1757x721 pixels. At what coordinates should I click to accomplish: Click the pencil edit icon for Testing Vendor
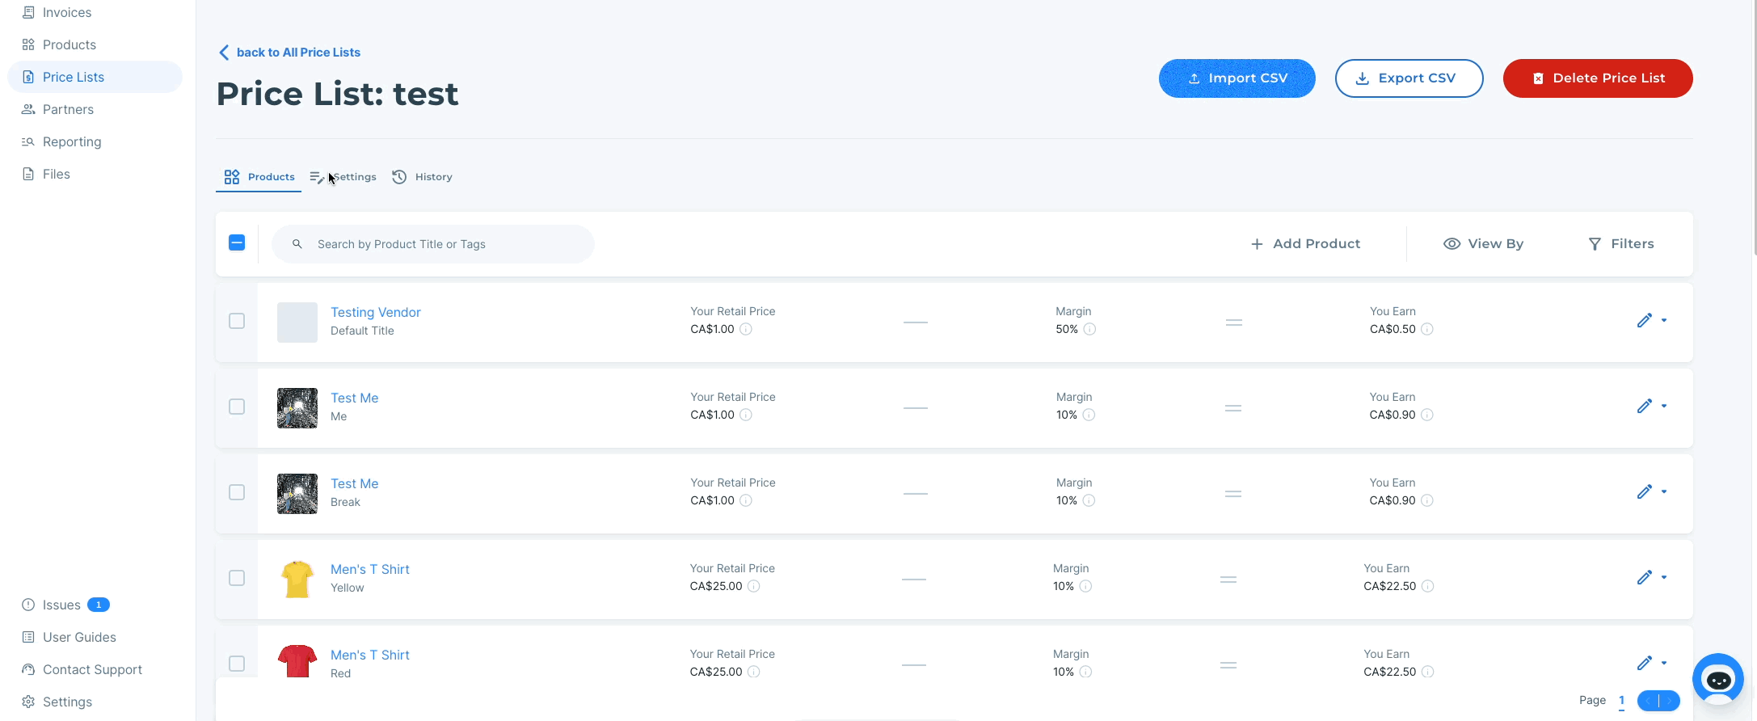tap(1644, 321)
